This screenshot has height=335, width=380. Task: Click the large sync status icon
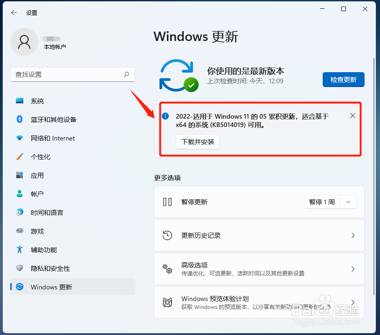[x=179, y=75]
